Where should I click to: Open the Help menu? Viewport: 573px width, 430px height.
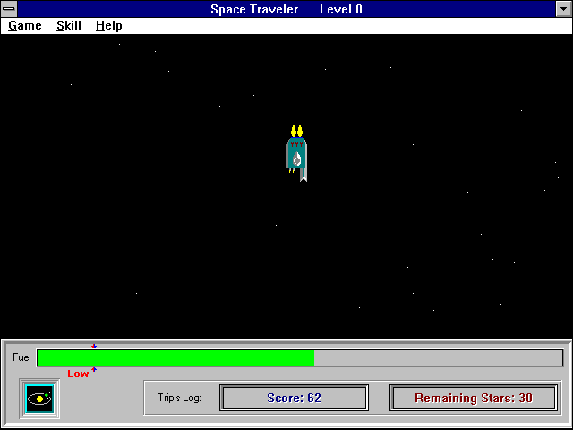coord(109,26)
